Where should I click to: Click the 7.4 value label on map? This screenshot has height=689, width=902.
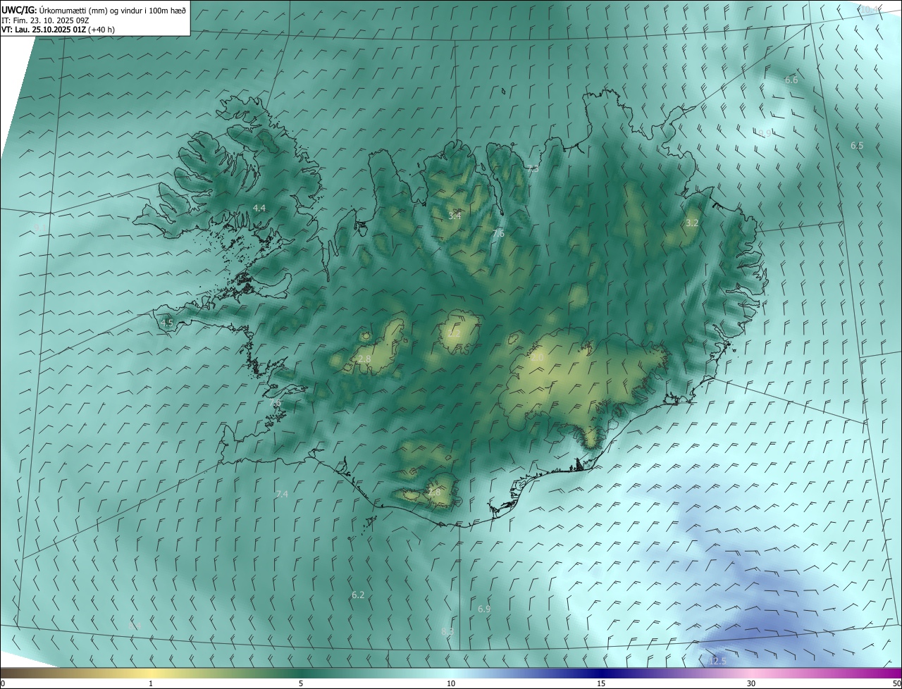[x=282, y=495]
